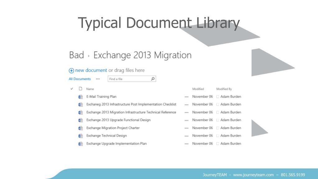Tick presence box in Exchange Technical Design row
Screen dimensions: 318x179
tap(218, 136)
